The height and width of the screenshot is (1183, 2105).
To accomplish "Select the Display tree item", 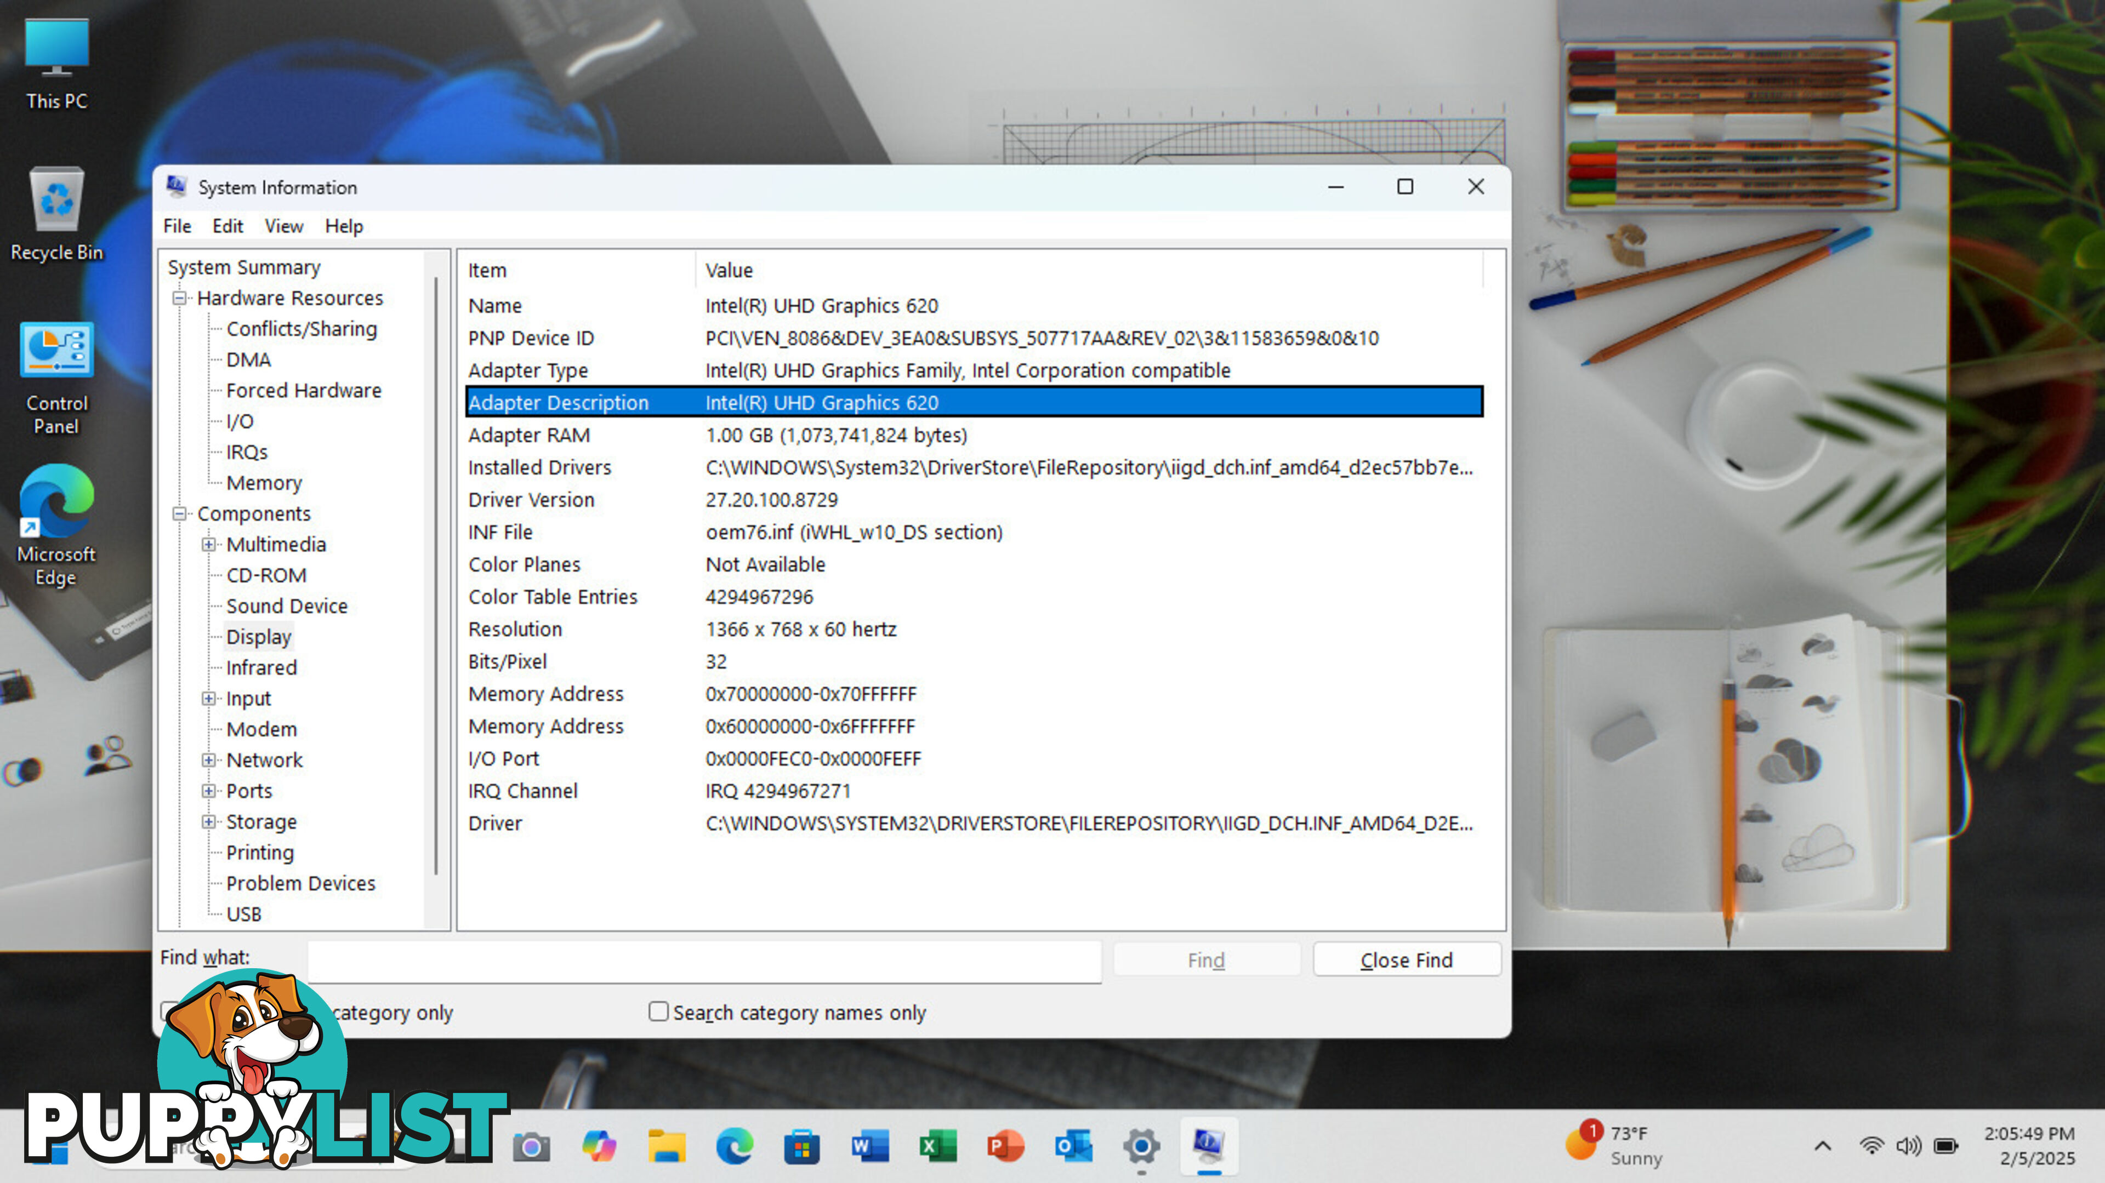I will (258, 637).
